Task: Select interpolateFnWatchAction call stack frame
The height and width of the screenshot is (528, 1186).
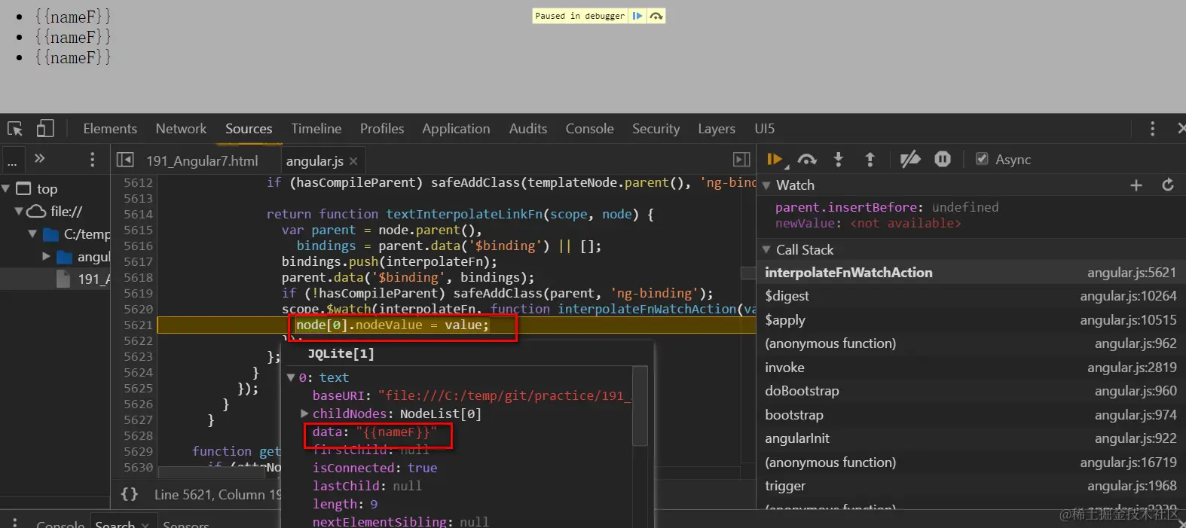Action: click(x=971, y=273)
